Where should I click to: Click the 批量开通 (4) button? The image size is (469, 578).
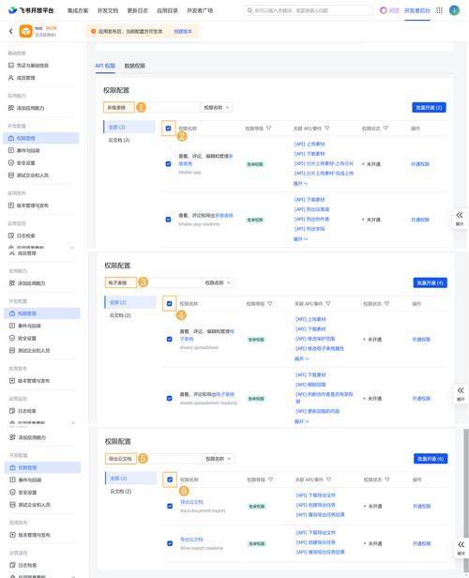click(x=430, y=282)
